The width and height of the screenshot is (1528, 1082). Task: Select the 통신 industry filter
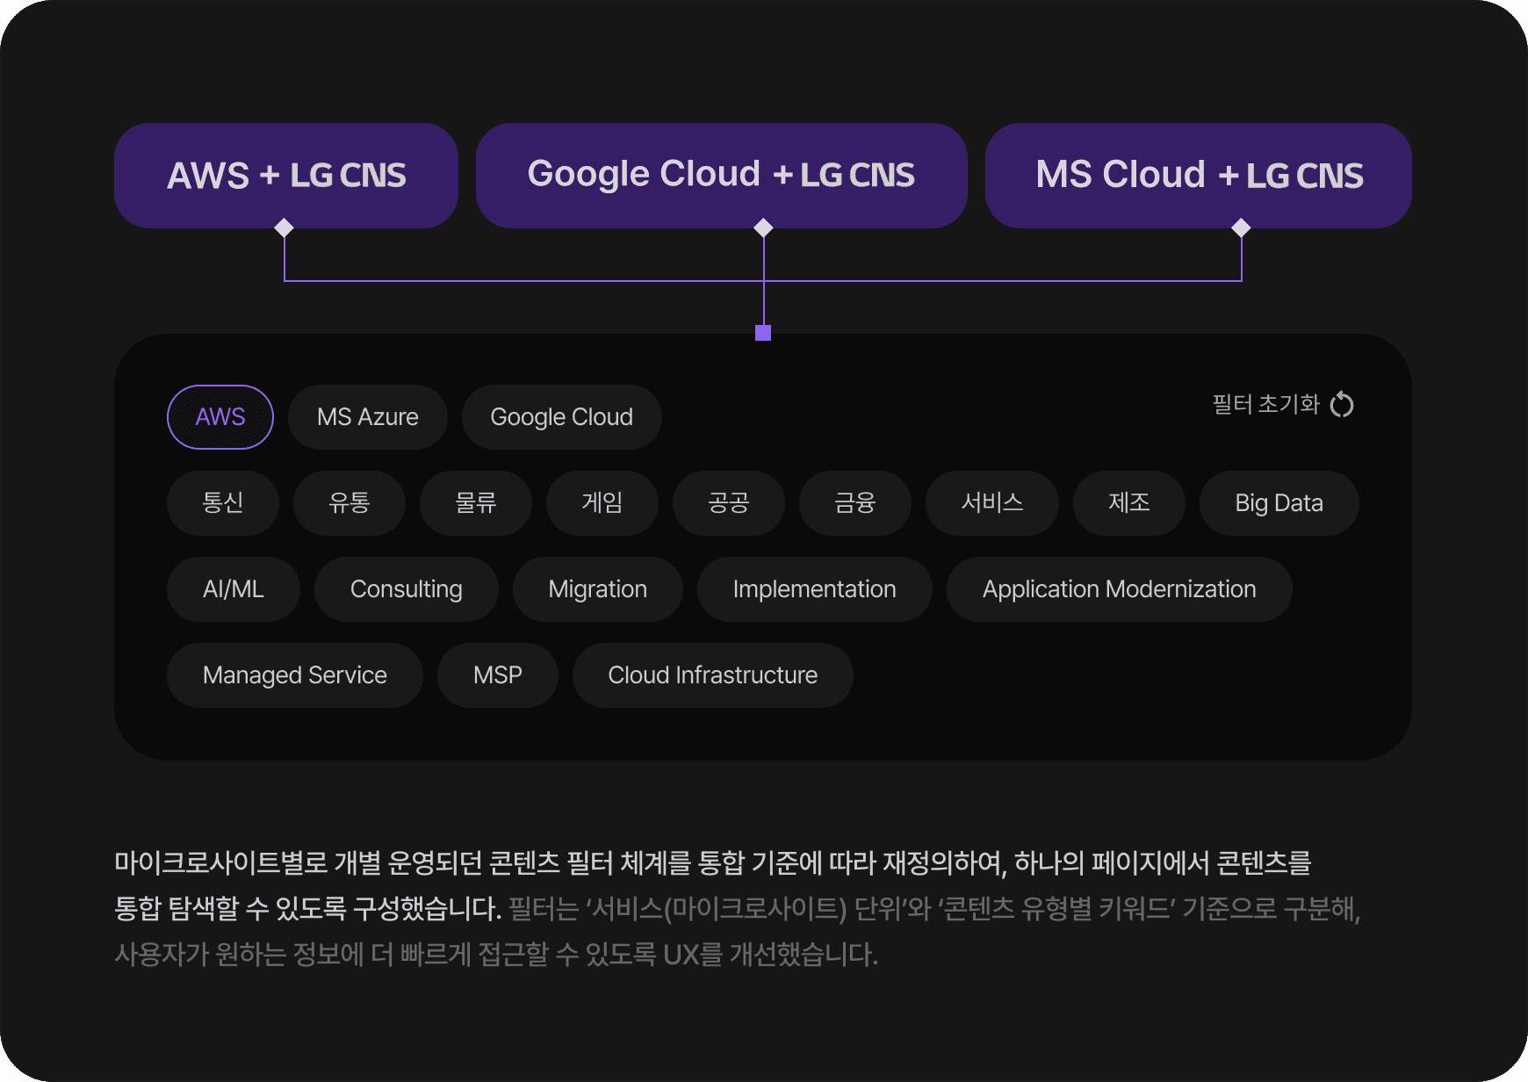click(223, 503)
